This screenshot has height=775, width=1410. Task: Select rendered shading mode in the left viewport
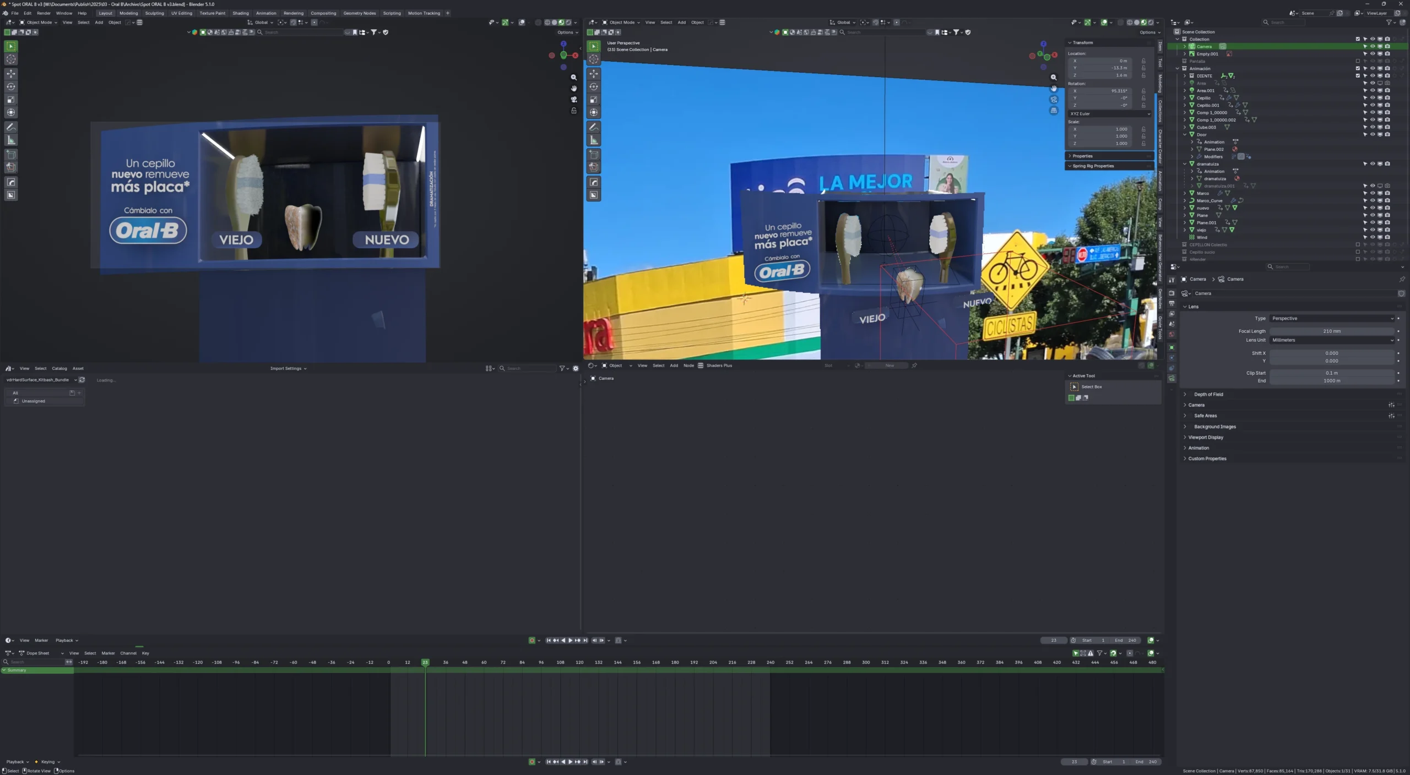(568, 23)
